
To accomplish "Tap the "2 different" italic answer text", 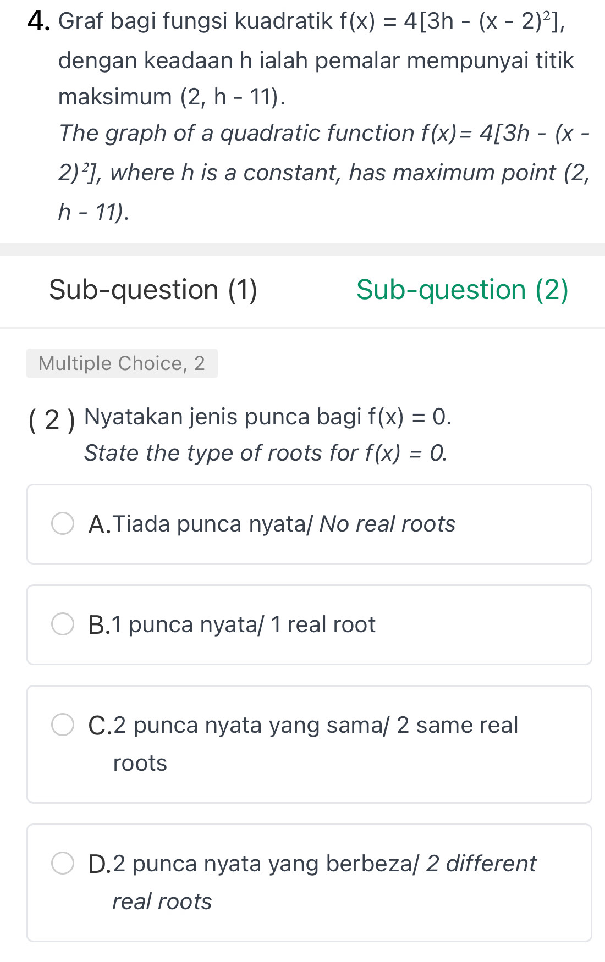I will coord(481,864).
